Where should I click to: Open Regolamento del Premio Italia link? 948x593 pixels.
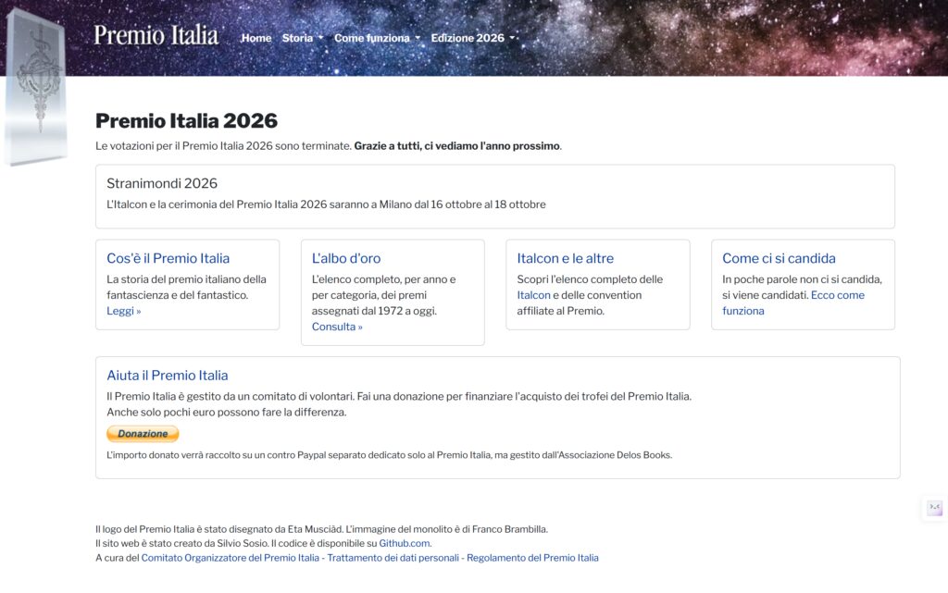coord(532,558)
